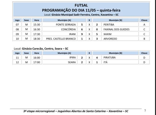The height and width of the screenshot is (115, 156).
Task: Click the PERITIBA team name
Action: pyautogui.click(x=109, y=25)
